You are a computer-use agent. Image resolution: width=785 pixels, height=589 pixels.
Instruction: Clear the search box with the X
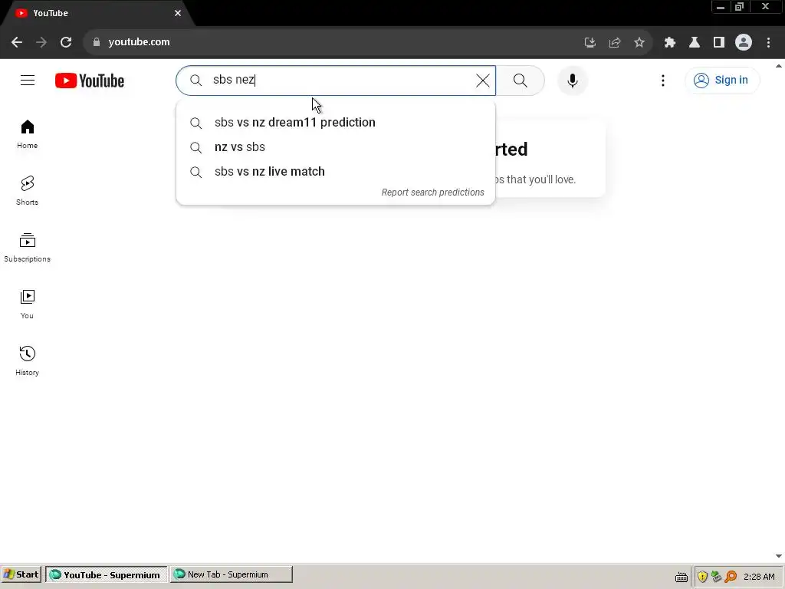(x=483, y=80)
